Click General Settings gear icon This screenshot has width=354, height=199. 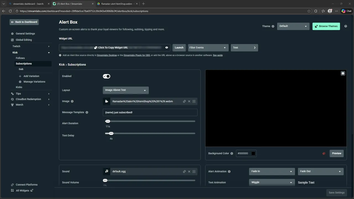[x=12, y=34]
